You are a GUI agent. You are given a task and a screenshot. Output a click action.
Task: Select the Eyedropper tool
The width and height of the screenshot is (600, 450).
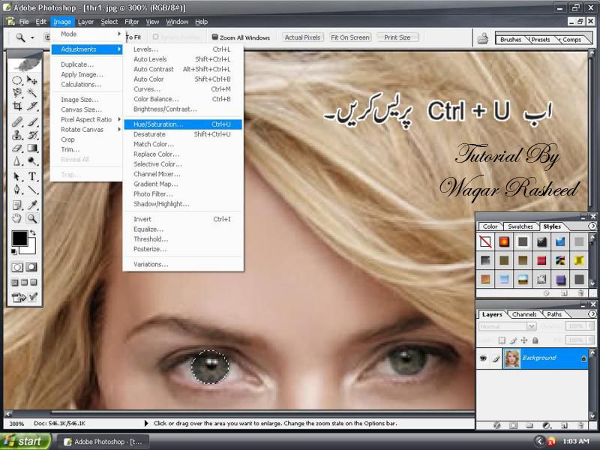pos(32,205)
